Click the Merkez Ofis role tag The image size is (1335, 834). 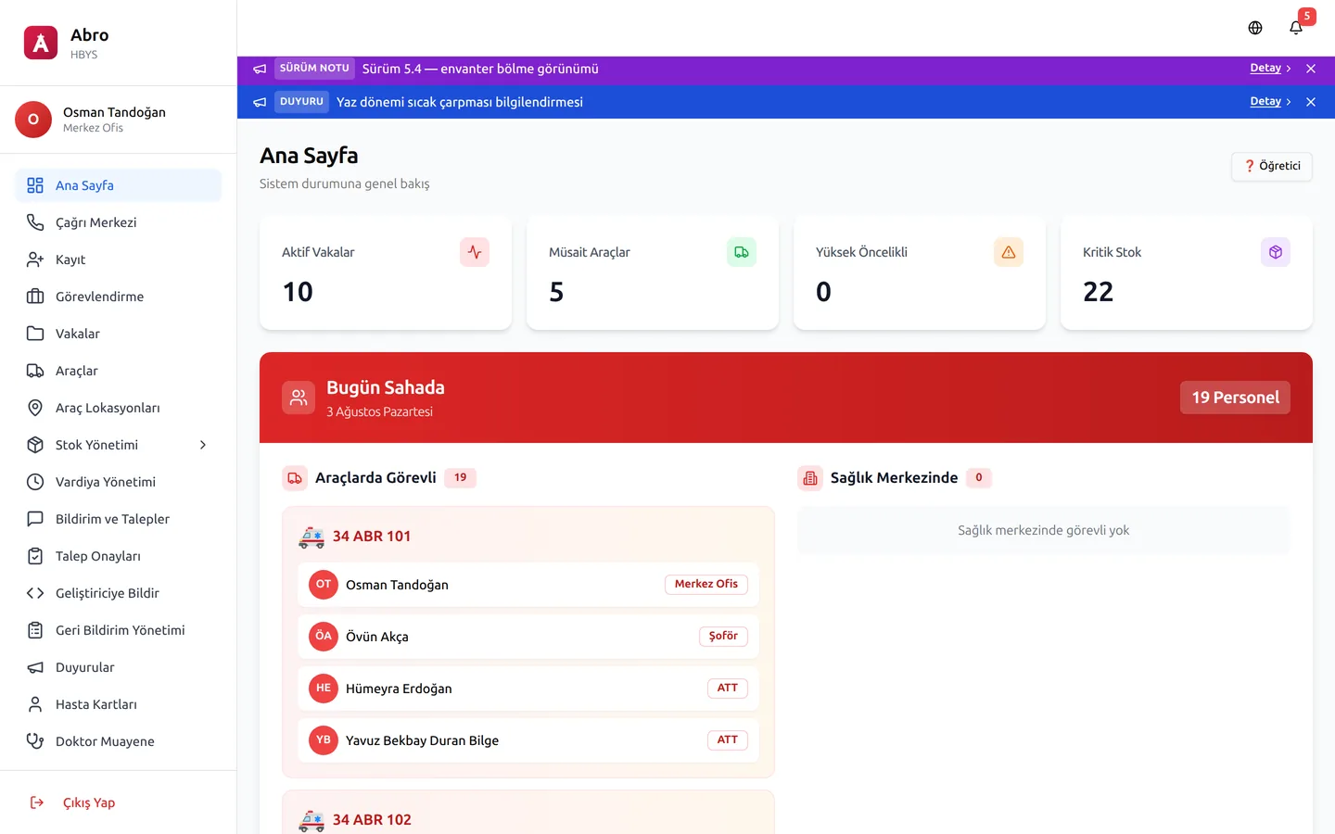coord(706,584)
